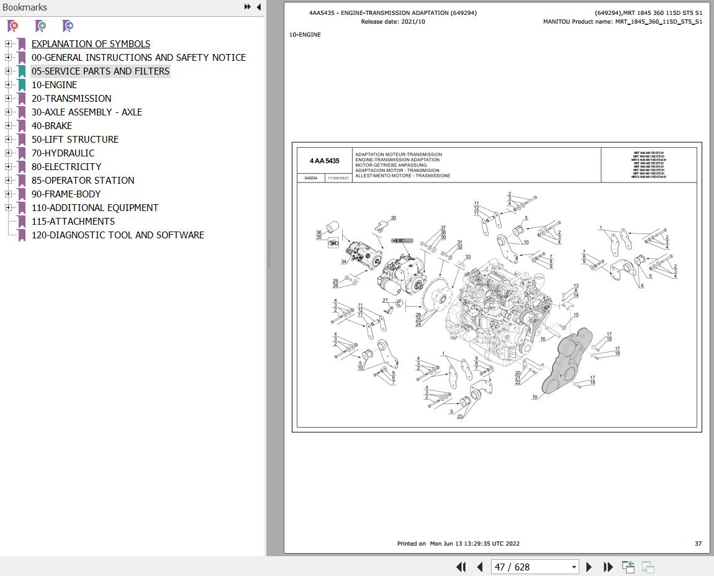Expand the 10-ENGINE bookmark node
The height and width of the screenshot is (576, 714).
point(7,84)
